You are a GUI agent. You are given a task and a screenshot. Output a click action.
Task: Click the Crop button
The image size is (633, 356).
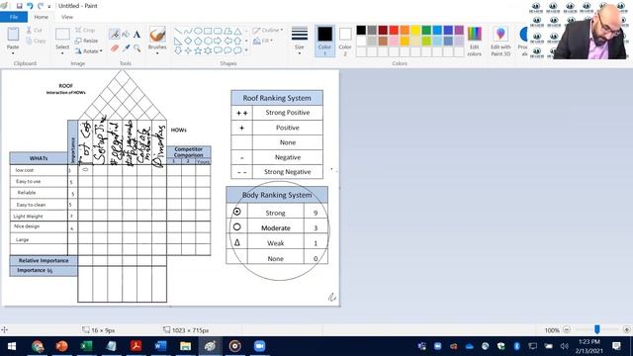click(85, 31)
